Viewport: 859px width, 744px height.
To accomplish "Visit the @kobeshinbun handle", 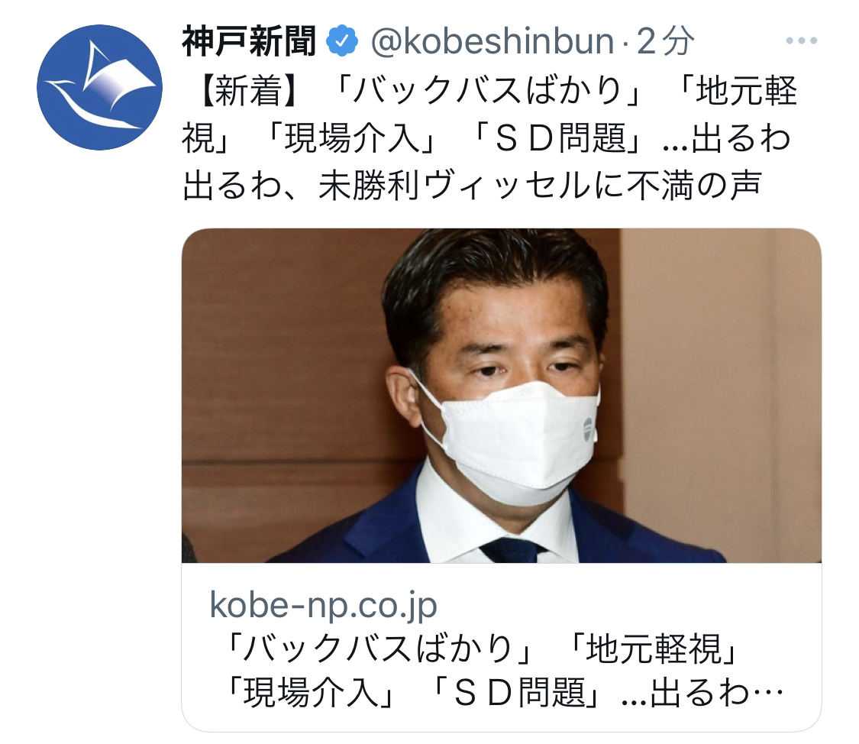I will 492,41.
